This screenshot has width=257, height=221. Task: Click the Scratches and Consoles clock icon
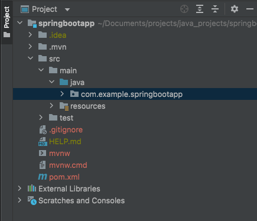tap(32, 200)
